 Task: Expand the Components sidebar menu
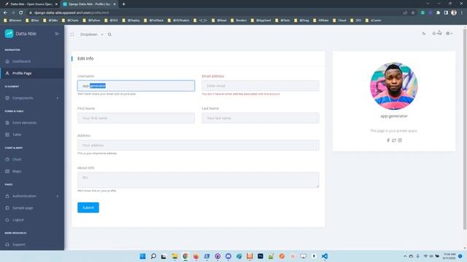(32, 98)
